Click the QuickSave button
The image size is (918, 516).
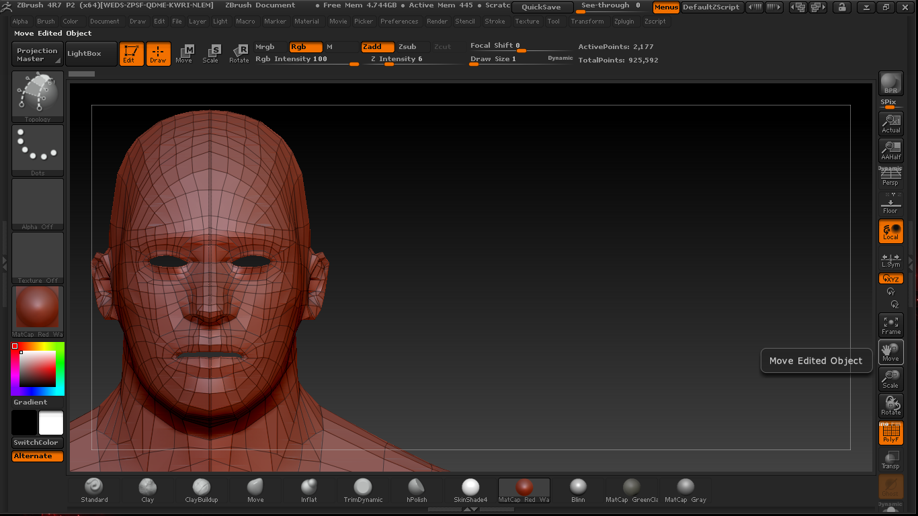pos(542,7)
